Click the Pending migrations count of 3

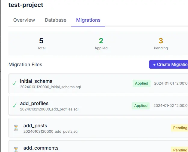pyautogui.click(x=161, y=41)
